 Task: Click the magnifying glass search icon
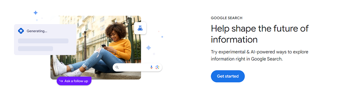point(117,67)
